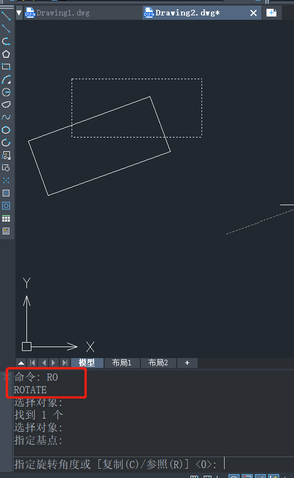The image size is (294, 478).
Task: Open the Hatch tool
Action: pos(6,193)
